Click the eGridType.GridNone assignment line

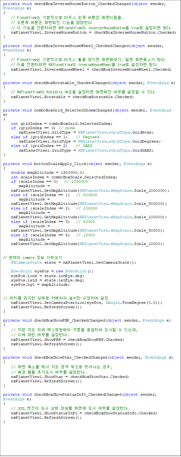[86, 132]
